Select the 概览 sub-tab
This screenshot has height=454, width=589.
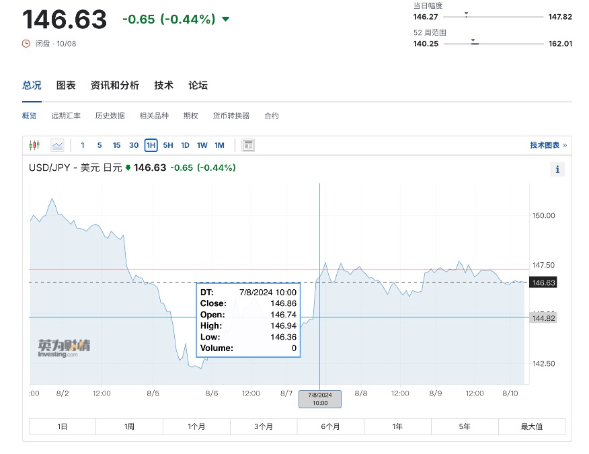(30, 116)
